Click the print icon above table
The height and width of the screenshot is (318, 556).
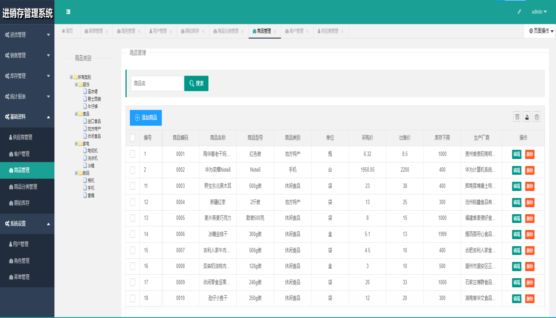537,117
